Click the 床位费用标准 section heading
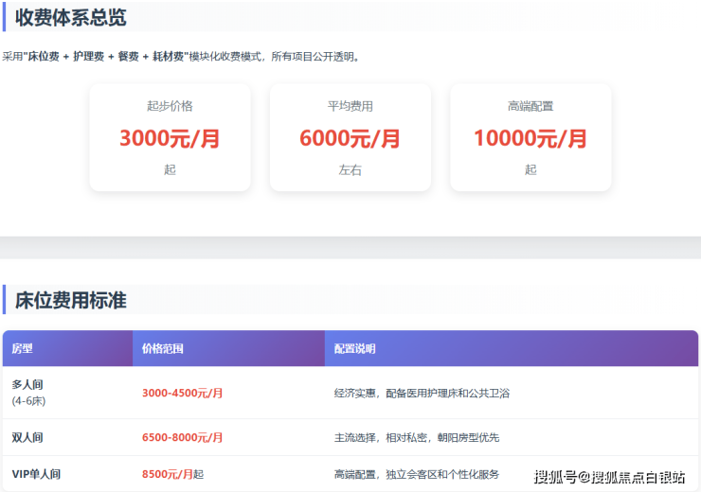701x492 pixels. click(71, 301)
